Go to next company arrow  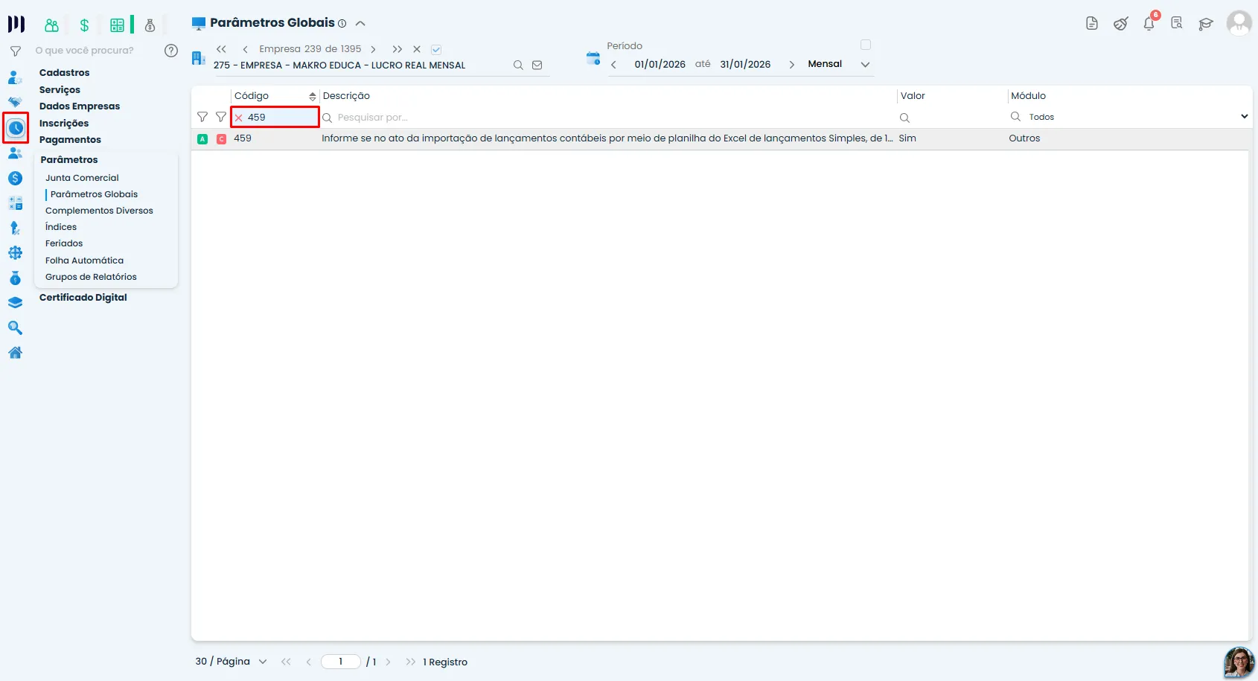tap(373, 49)
